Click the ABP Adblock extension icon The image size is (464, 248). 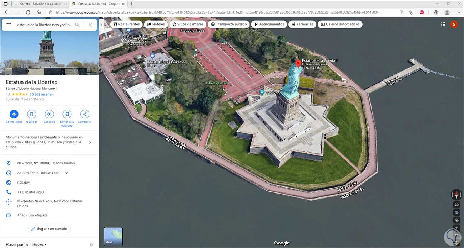pos(422,12)
